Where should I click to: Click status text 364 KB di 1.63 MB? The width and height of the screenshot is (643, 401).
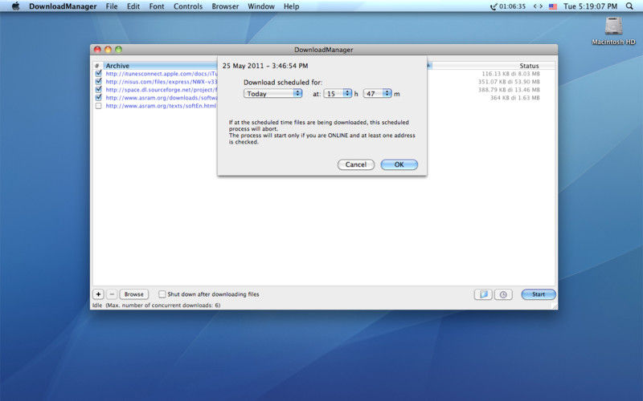pyautogui.click(x=515, y=98)
